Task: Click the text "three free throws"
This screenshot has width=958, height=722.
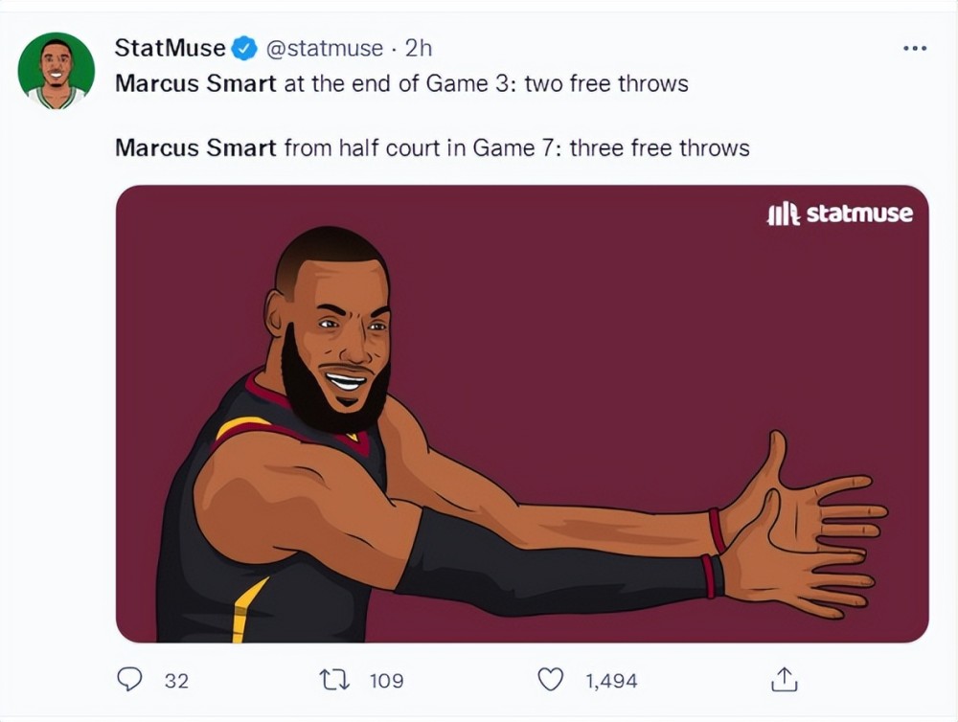Action: point(660,147)
